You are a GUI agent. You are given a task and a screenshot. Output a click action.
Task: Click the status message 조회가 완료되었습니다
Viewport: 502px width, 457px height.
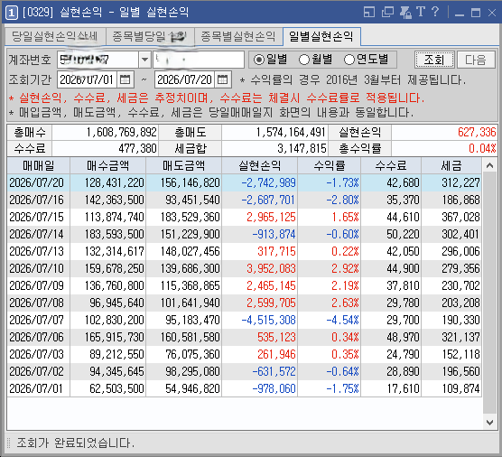pos(76,443)
